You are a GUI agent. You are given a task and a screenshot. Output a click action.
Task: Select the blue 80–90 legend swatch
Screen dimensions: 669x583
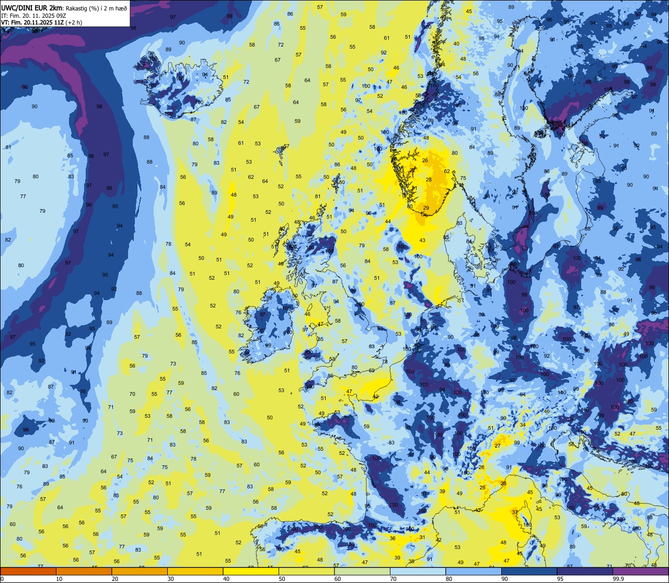click(x=474, y=571)
